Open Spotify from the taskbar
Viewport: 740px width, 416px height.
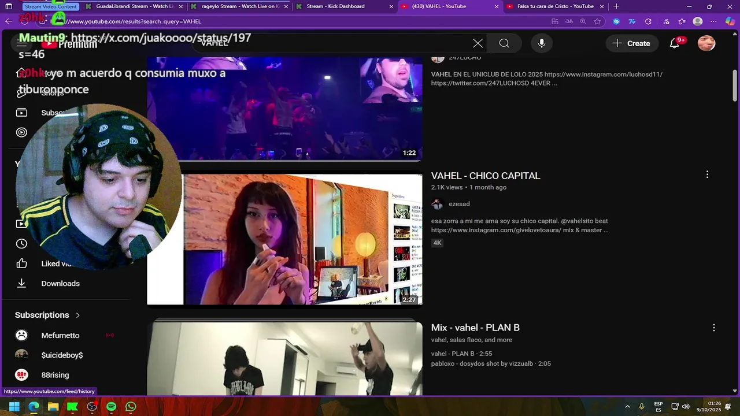[x=112, y=407]
